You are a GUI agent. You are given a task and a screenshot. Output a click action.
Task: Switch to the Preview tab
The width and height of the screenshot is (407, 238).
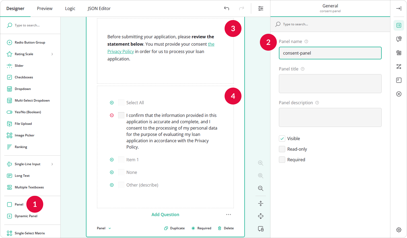pyautogui.click(x=45, y=8)
